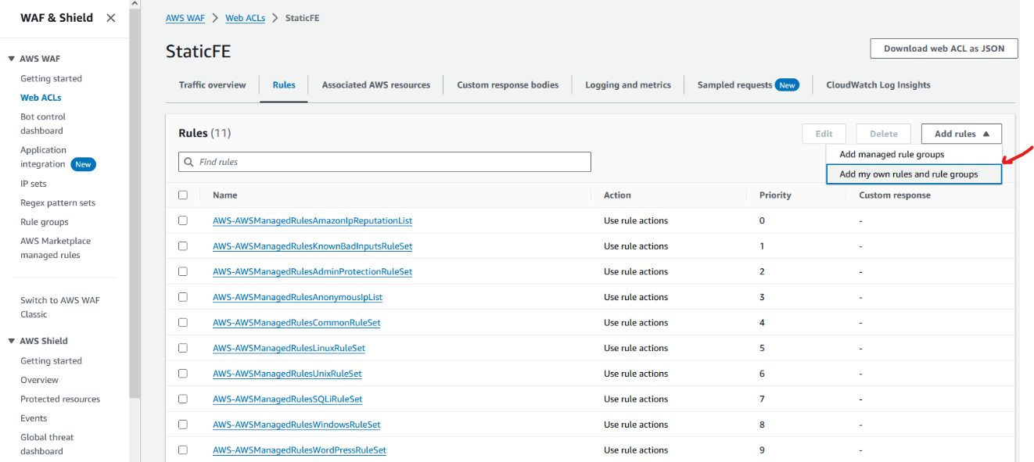This screenshot has width=1034, height=462.
Task: Click the Custom response column header
Action: (895, 195)
